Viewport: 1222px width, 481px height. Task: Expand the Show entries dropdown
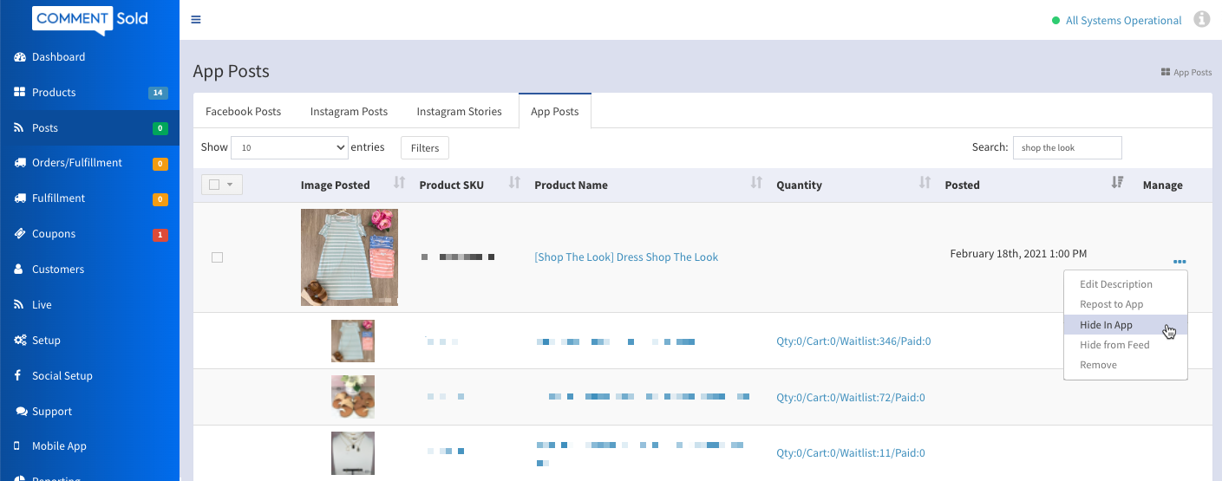coord(290,148)
